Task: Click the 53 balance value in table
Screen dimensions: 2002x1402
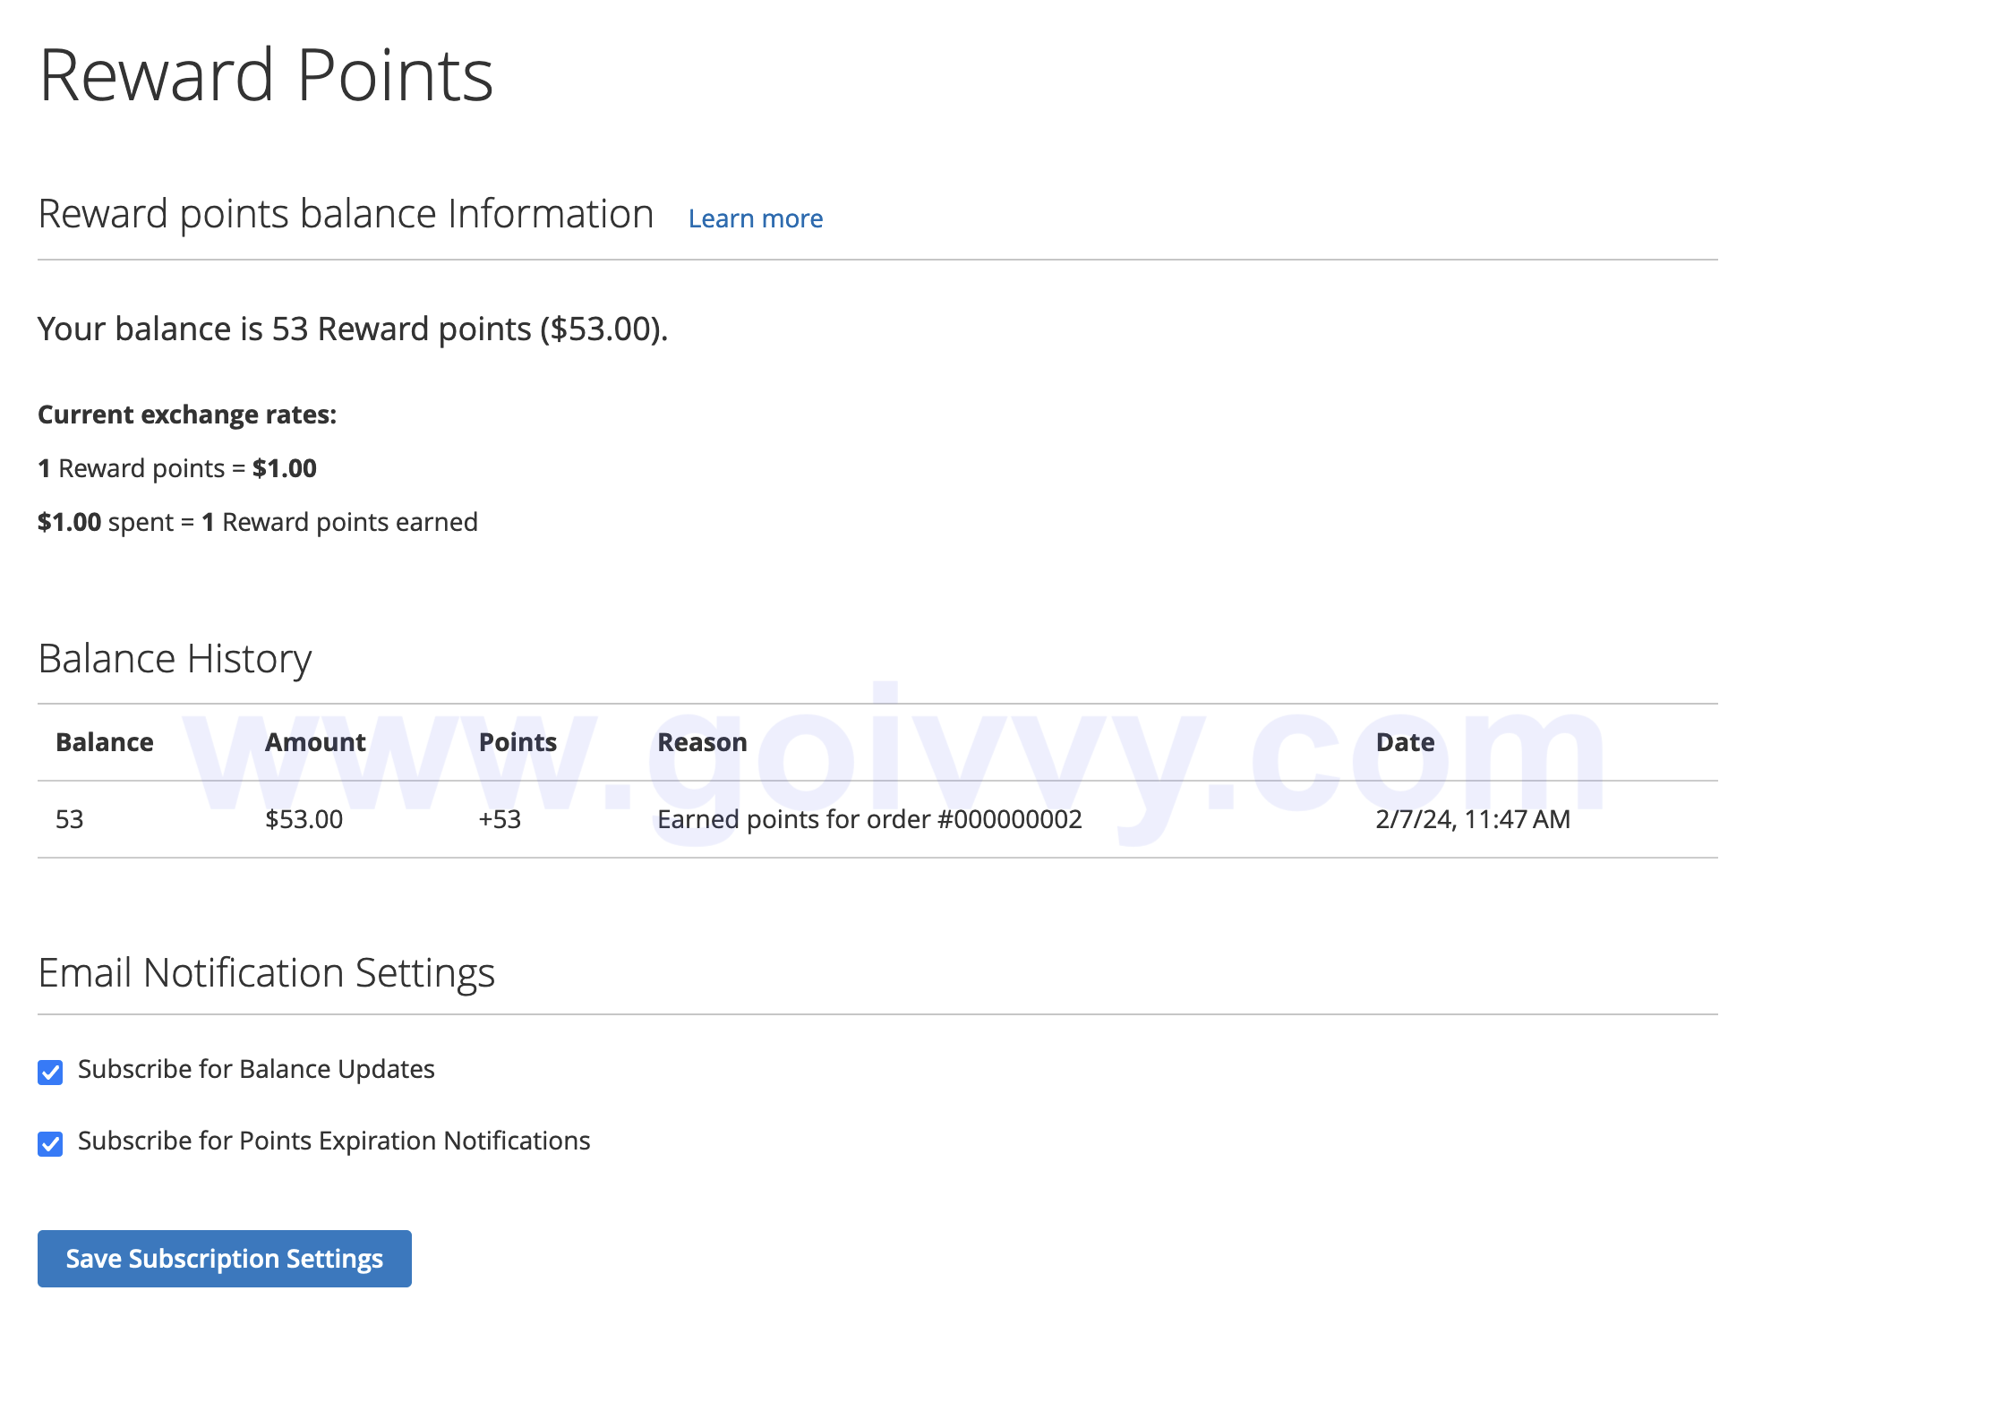Action: pyautogui.click(x=69, y=818)
